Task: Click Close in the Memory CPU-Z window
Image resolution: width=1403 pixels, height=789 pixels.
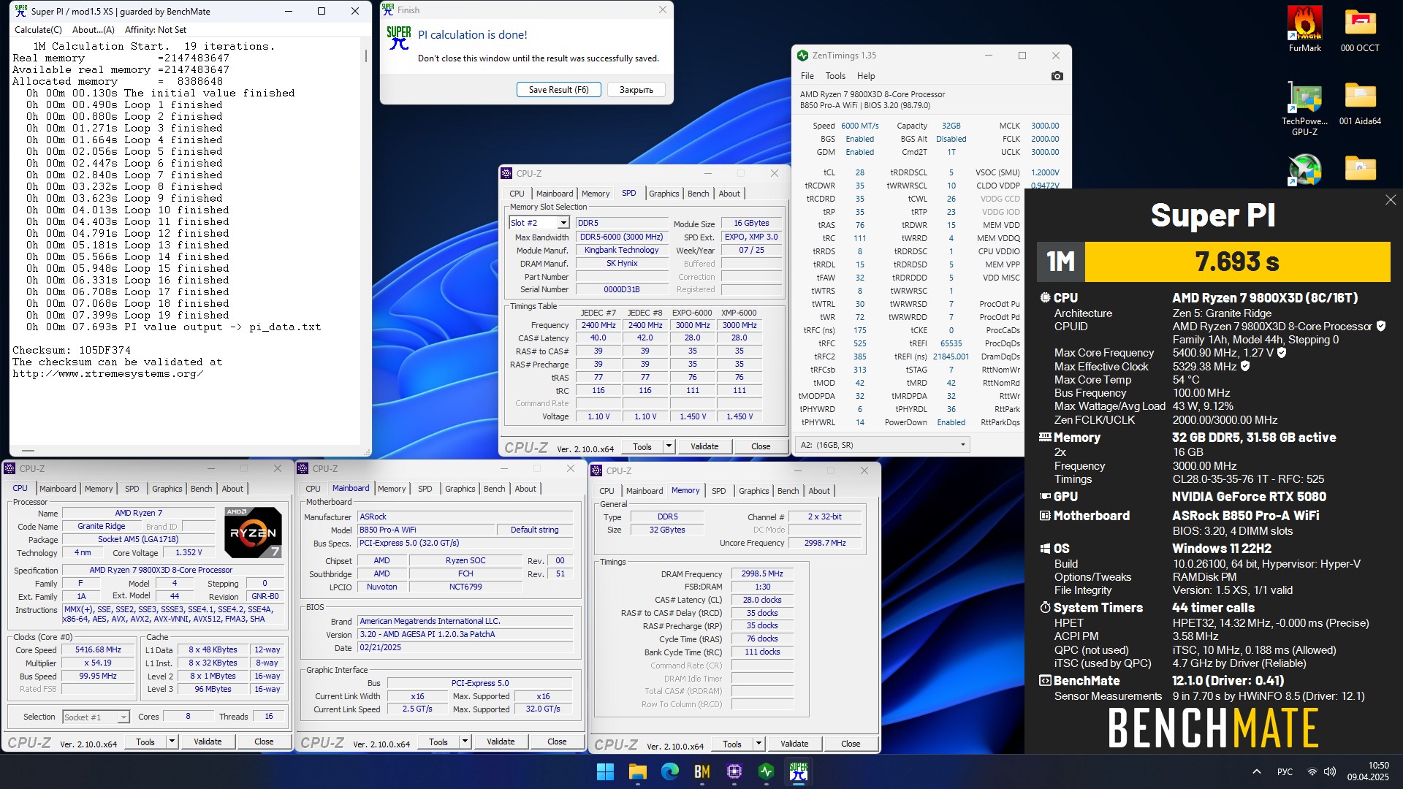Action: click(851, 744)
